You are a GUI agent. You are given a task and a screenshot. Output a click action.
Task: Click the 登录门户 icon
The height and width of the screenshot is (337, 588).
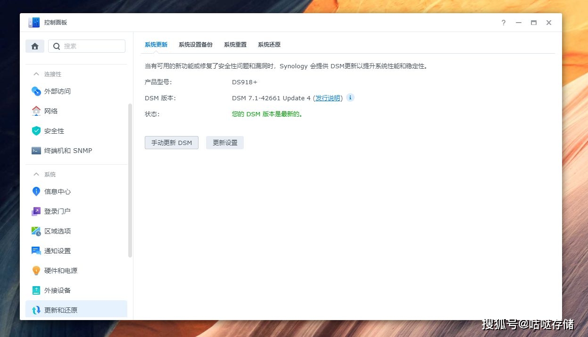click(36, 211)
